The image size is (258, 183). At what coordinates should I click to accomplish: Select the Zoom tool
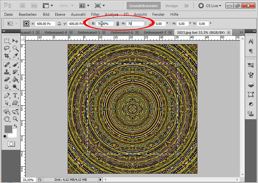tap(15, 119)
